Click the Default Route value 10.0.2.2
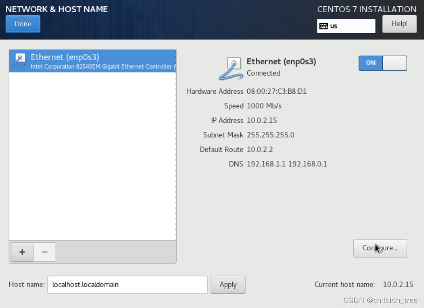The height and width of the screenshot is (308, 424). pyautogui.click(x=260, y=150)
